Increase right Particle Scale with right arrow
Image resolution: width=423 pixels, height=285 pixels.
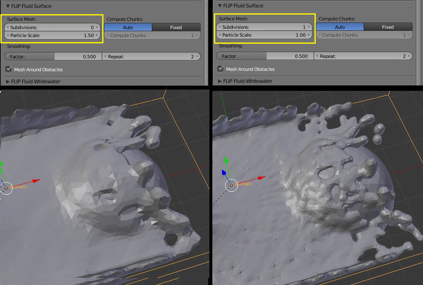[x=309, y=35]
